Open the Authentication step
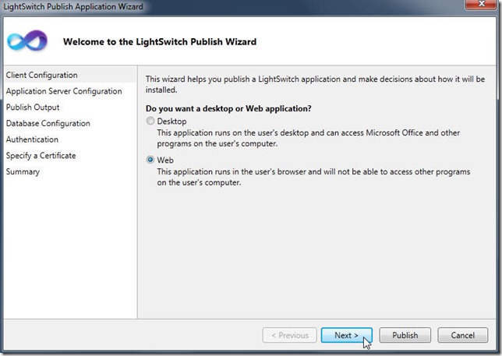The width and height of the screenshot is (502, 356). click(x=32, y=139)
